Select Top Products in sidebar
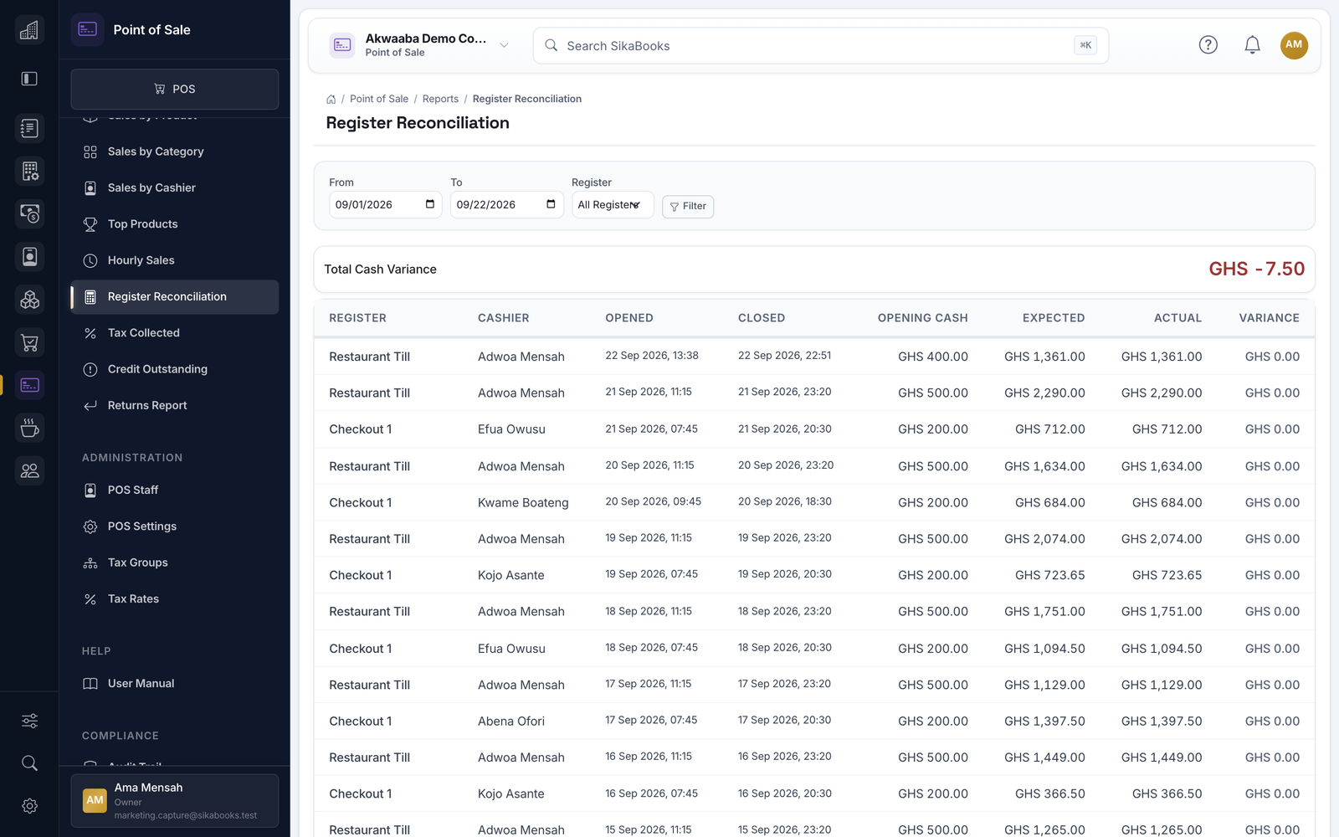This screenshot has width=1339, height=837. (174, 224)
